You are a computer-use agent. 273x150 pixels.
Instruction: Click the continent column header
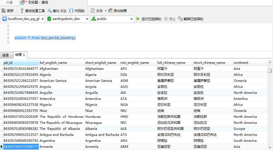[x=250, y=62]
